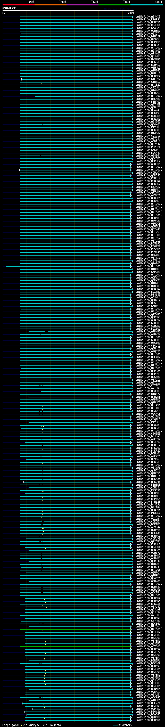Open hit UniRef100_B6U0S1

tap(148, 22)
